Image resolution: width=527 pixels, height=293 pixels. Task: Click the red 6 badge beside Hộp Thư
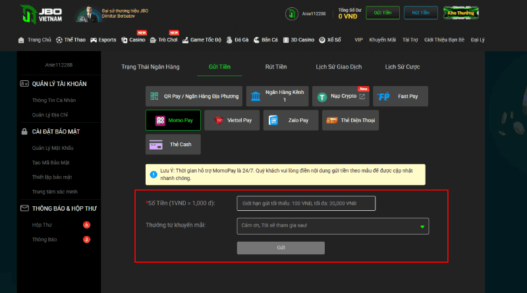[x=86, y=225]
